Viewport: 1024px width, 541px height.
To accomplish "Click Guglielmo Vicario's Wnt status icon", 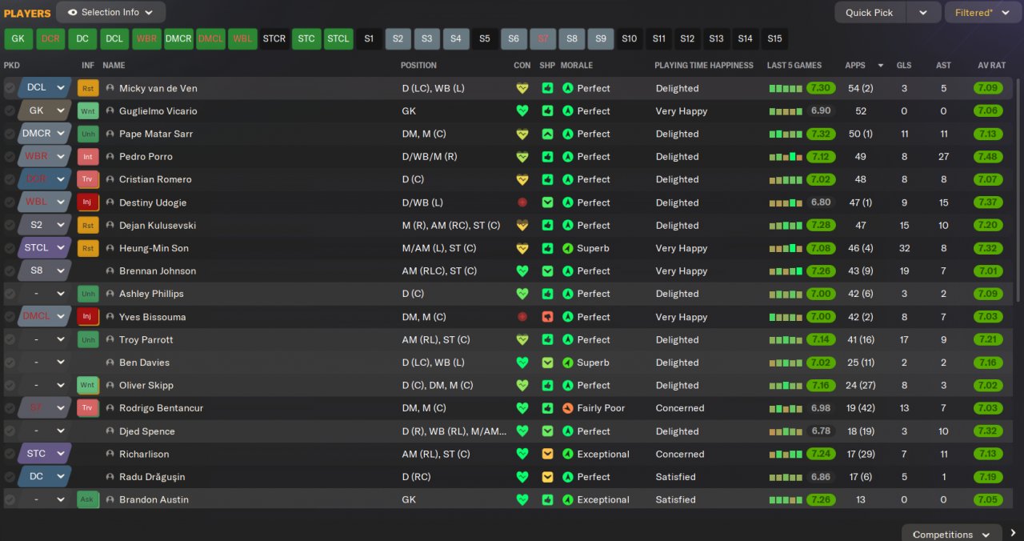I will (x=88, y=111).
